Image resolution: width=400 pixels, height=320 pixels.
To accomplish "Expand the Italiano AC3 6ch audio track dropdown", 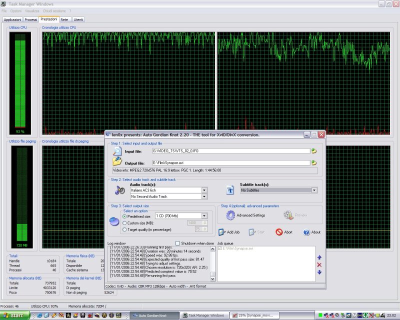I will pyautogui.click(x=204, y=190).
